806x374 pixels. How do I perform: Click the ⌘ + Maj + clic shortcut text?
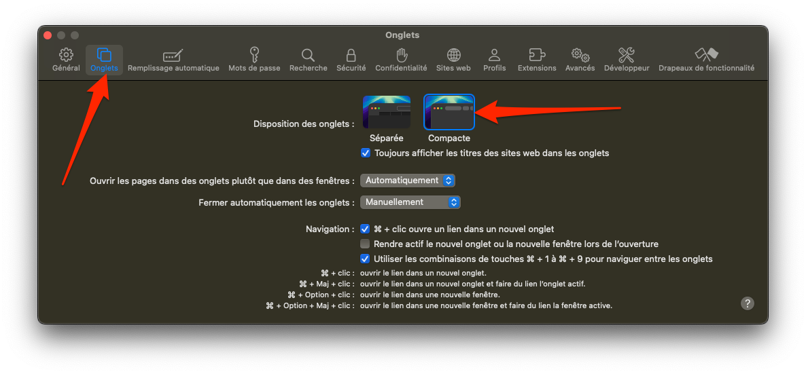pos(328,284)
